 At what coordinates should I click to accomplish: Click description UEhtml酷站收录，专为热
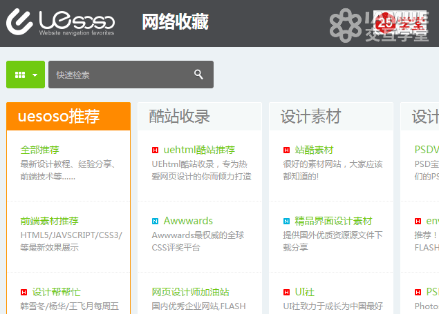(x=199, y=164)
